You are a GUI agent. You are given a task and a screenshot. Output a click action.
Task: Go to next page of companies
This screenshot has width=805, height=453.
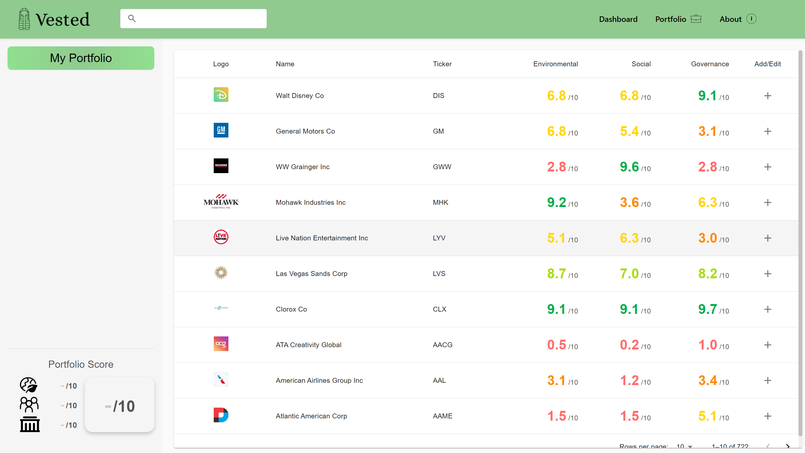[788, 446]
